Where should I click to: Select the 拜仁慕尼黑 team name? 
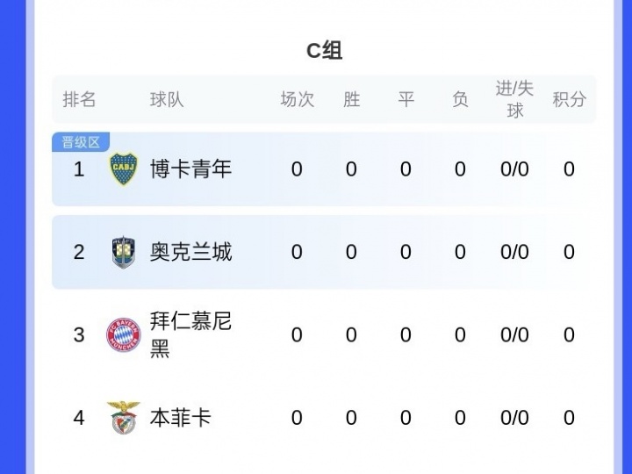pyautogui.click(x=190, y=334)
